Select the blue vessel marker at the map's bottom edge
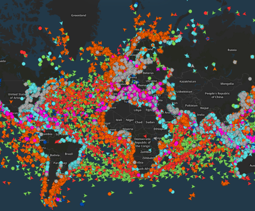The image size is (255, 211). (82, 204)
